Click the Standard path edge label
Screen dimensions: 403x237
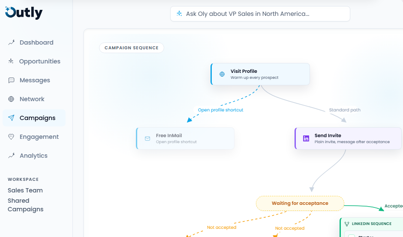coord(345,110)
